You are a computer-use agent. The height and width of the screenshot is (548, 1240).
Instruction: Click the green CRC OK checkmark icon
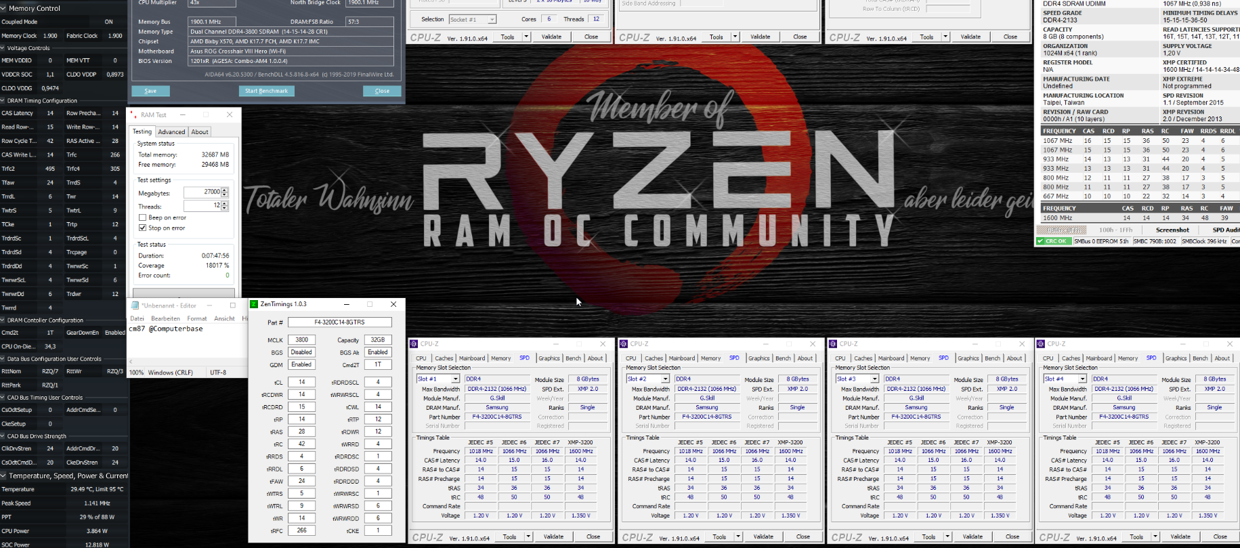click(x=1040, y=241)
